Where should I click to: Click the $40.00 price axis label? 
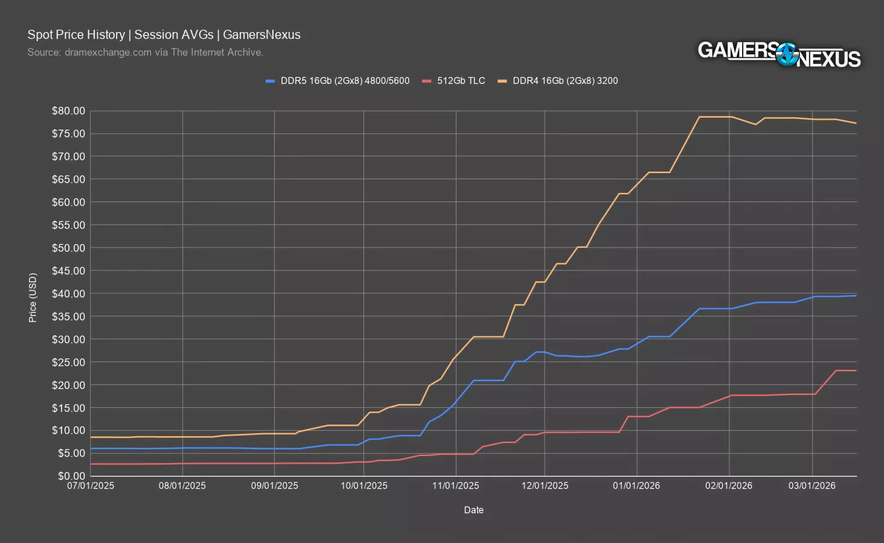(68, 294)
